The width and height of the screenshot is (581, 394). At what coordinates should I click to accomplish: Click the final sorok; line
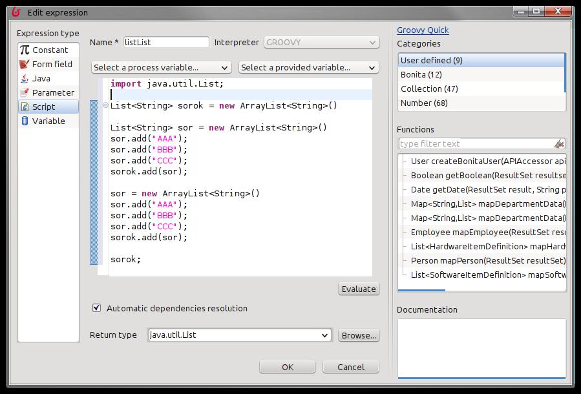pyautogui.click(x=125, y=259)
